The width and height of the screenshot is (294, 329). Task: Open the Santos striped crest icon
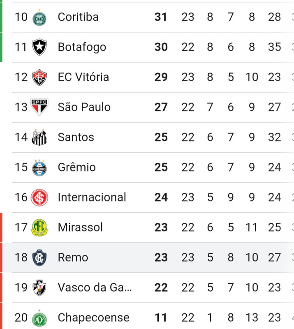pyautogui.click(x=39, y=137)
